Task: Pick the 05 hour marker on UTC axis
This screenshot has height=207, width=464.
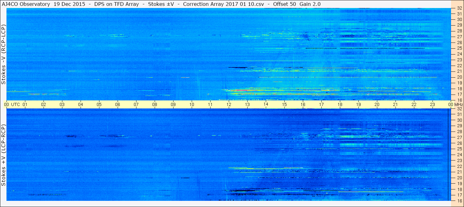Action: point(99,104)
